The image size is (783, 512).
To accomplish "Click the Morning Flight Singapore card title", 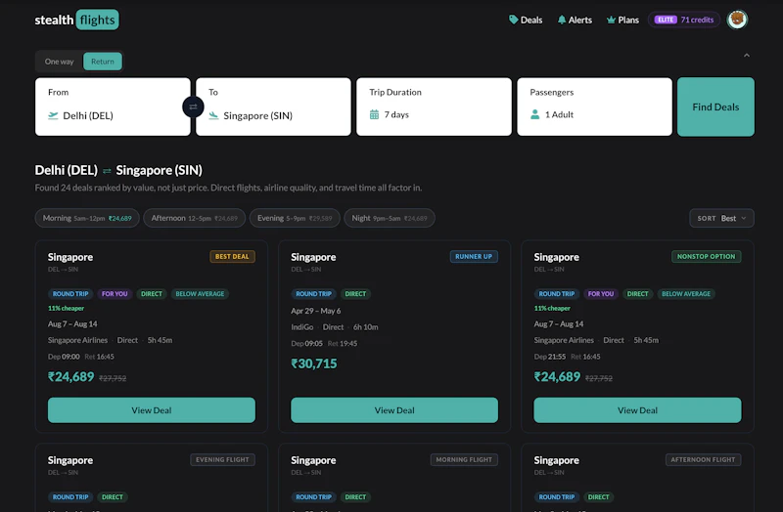I will [x=313, y=460].
